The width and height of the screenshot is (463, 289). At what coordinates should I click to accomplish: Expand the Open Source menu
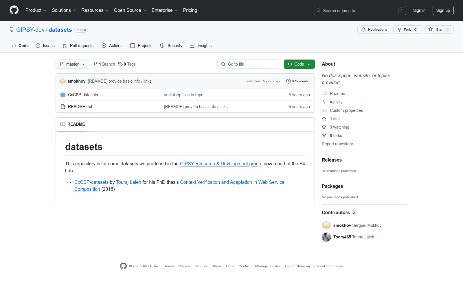130,10
